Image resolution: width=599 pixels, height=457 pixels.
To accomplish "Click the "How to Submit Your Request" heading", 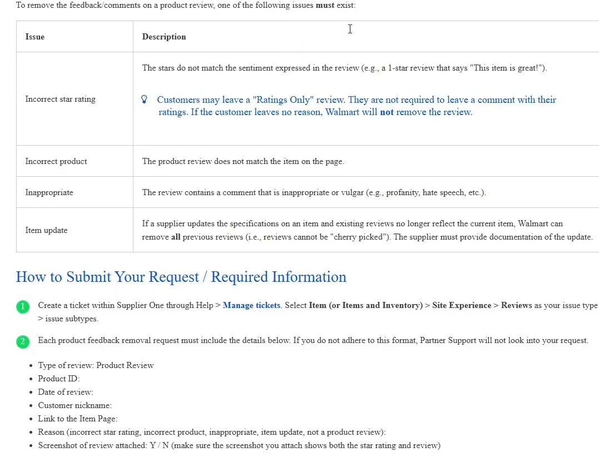I will click(x=181, y=277).
